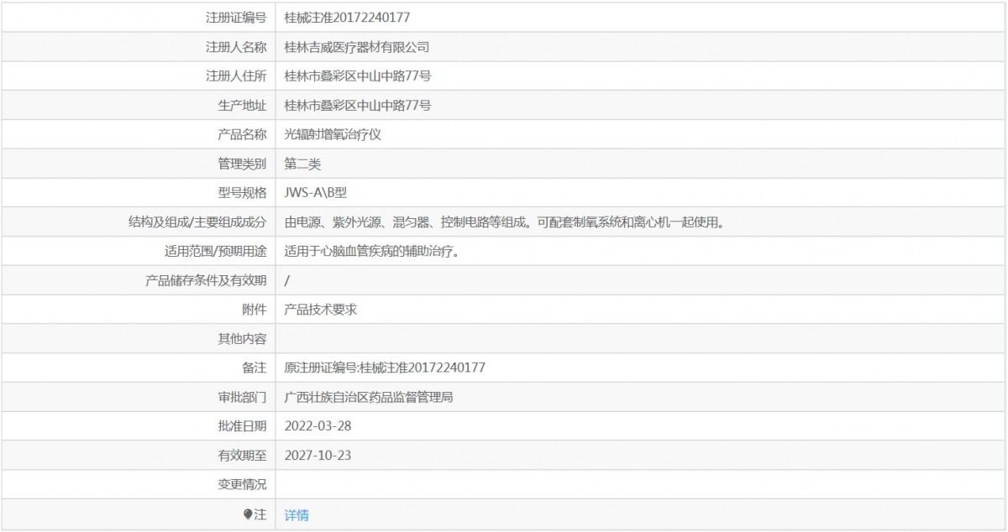Click the 生产地址 label
The image size is (1008, 532).
click(x=242, y=105)
